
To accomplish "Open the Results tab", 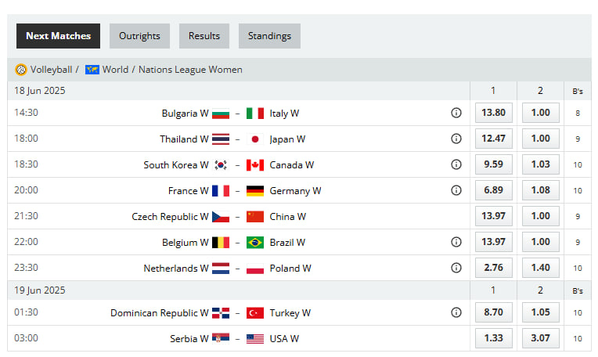I will click(x=204, y=36).
